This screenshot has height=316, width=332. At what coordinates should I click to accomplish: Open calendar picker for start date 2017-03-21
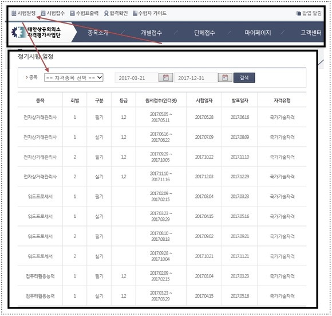(166, 77)
